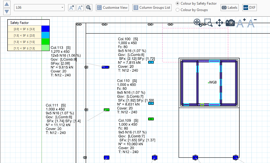This screenshot has width=270, height=163.
Task: Click the zoom extents toolbar icon
Action: coord(89,8)
